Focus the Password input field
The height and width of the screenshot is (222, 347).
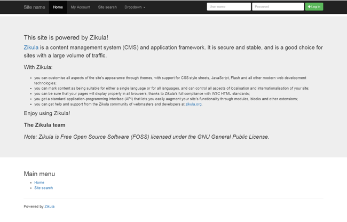coord(278,6)
